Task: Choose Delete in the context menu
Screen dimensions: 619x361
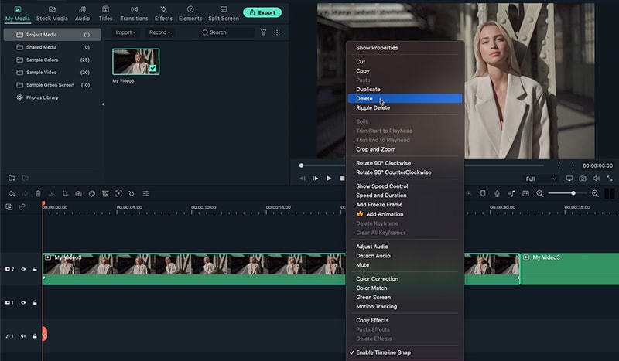Action: point(405,99)
